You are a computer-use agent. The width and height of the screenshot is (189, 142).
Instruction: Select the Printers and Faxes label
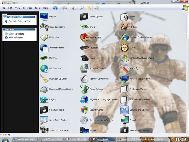[138, 89]
